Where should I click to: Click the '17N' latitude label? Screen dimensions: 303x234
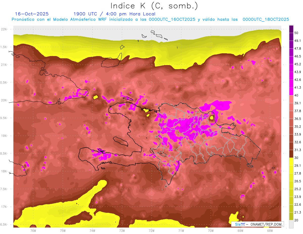click(x=4, y=207)
